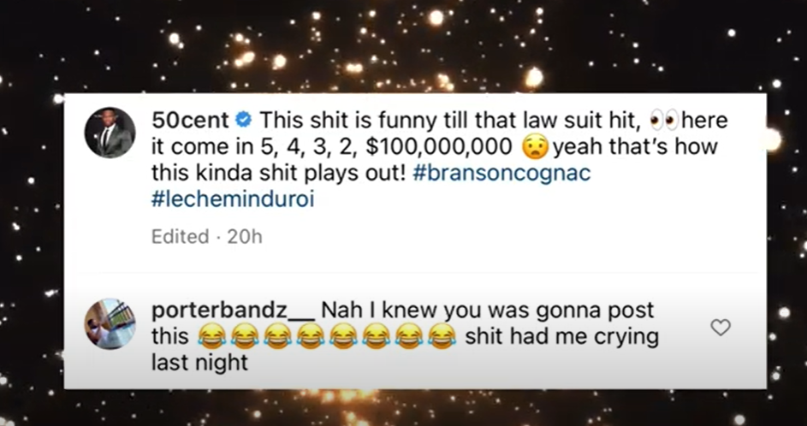Open 50cent's profile picture
This screenshot has width=807, height=426.
pyautogui.click(x=110, y=133)
